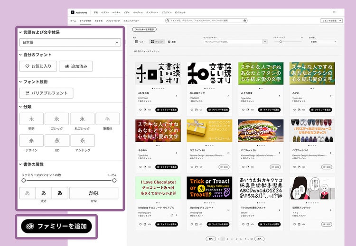Click embed code icon on ロゴカット Std card
The height and width of the screenshot is (246, 356).
(x=252, y=167)
